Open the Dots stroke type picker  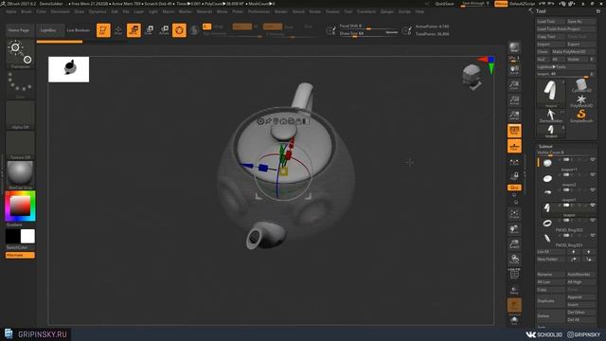click(20, 84)
